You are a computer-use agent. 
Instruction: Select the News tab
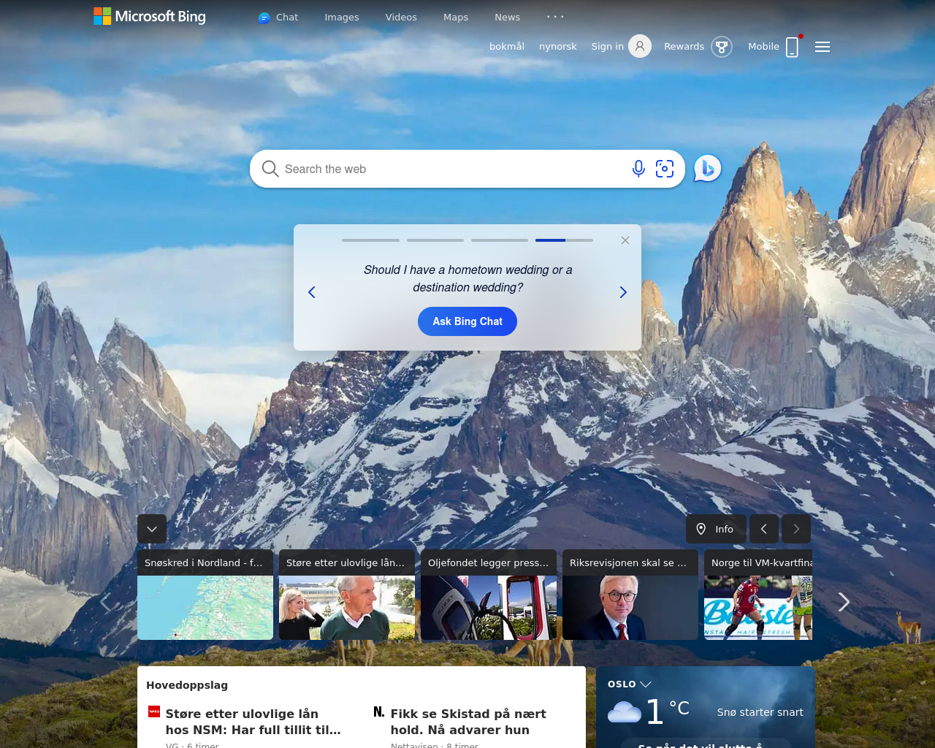coord(508,18)
